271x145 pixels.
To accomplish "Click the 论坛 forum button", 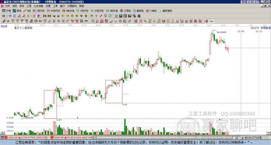I will (x=250, y=2).
